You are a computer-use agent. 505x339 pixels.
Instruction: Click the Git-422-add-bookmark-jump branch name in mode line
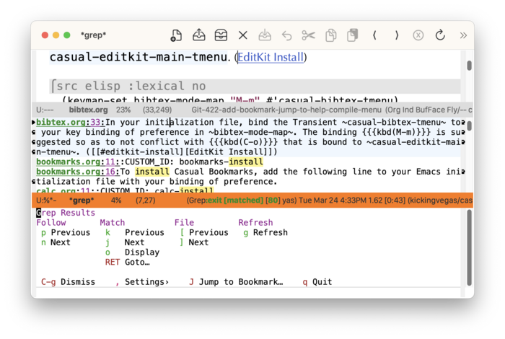pyautogui.click(x=286, y=110)
